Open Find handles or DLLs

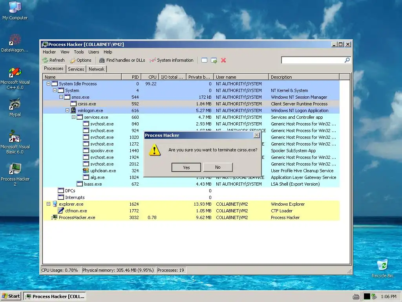click(122, 60)
